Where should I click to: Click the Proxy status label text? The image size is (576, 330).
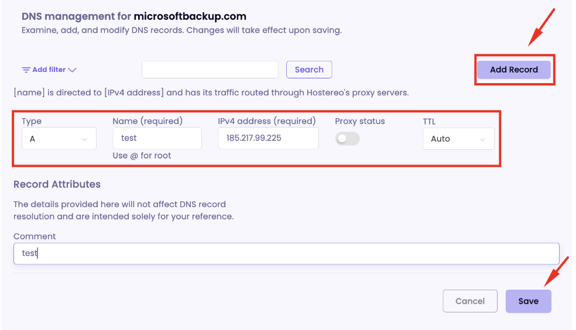[x=360, y=121]
